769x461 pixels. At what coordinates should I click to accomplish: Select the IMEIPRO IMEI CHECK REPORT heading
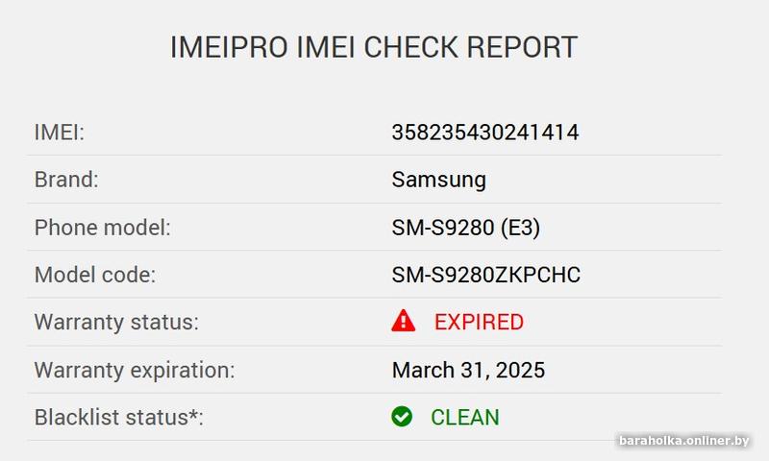click(x=374, y=47)
